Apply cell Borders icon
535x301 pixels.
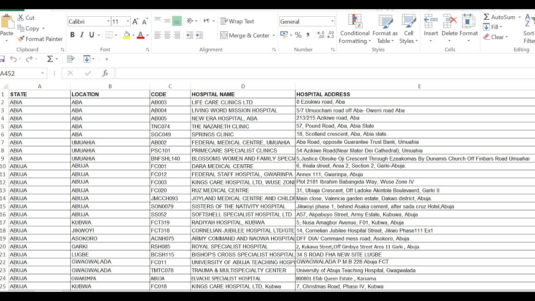coord(109,35)
